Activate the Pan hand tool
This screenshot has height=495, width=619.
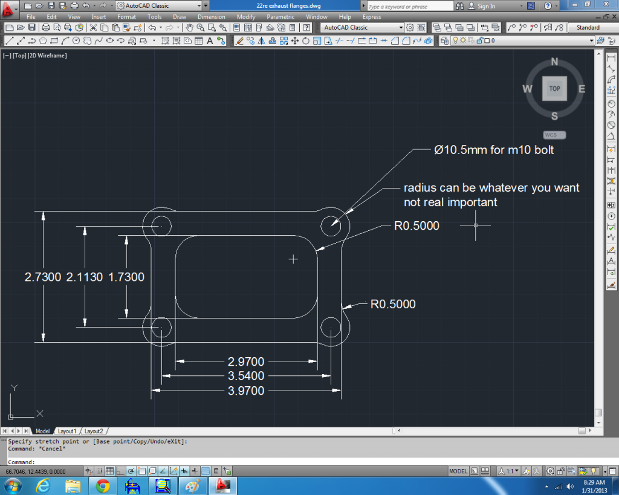click(x=189, y=28)
